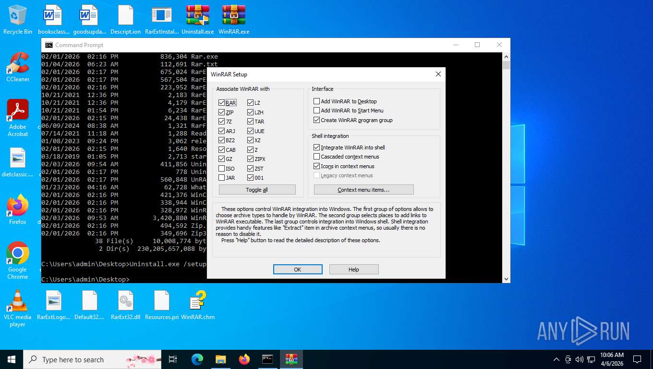Screen dimensions: 653x369
Task: Enable Cascaded context menus
Action: (x=316, y=157)
